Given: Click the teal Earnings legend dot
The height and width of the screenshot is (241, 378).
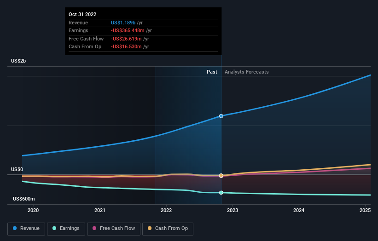Looking at the screenshot, I should [x=54, y=228].
